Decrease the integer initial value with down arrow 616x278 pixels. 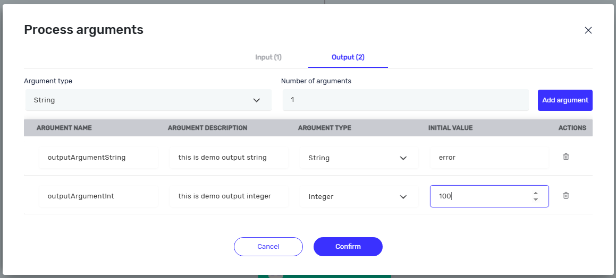coord(535,199)
